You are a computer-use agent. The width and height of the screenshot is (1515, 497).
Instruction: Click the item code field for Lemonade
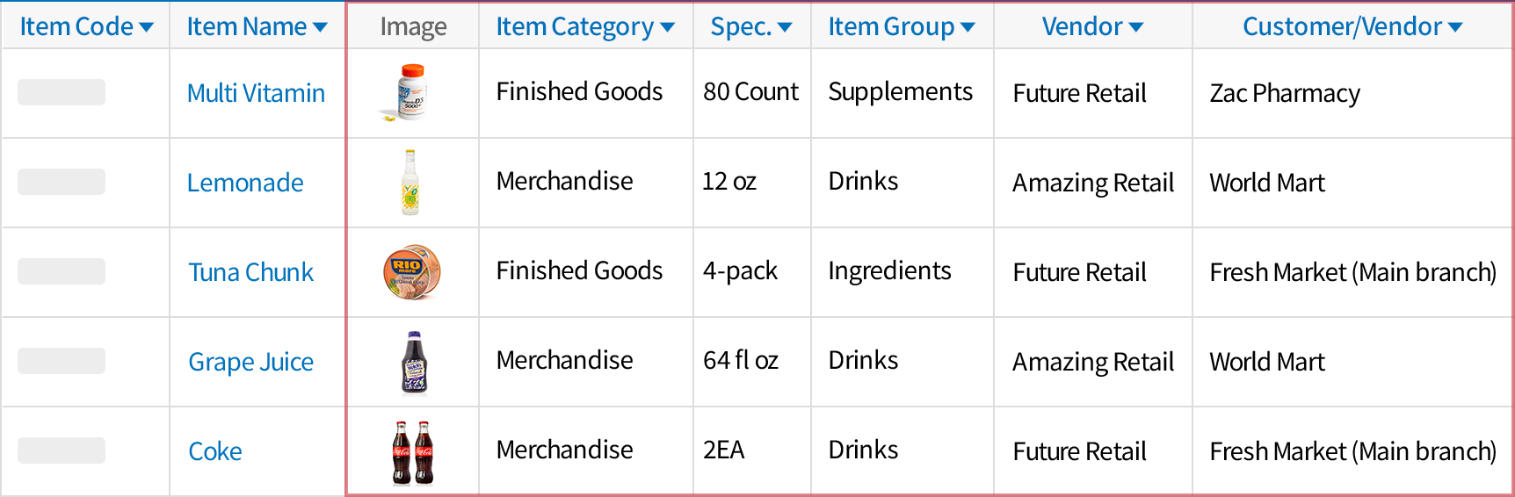click(62, 182)
